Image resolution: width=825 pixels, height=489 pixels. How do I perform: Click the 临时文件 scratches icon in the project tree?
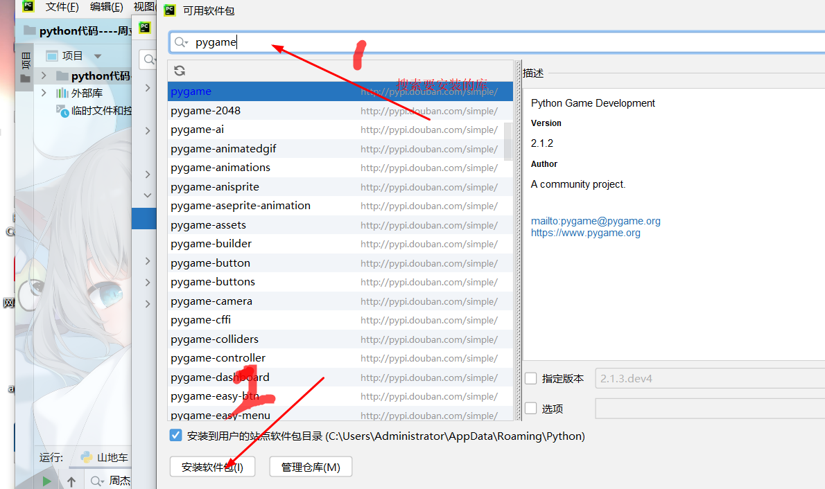coord(62,111)
